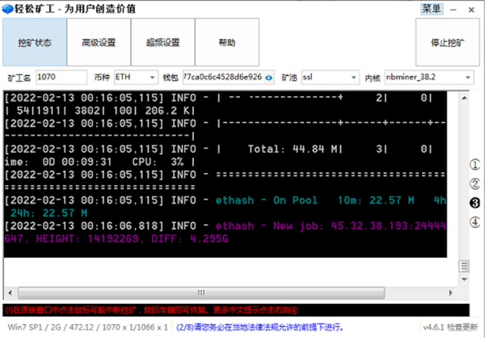Toggle wallet address visibility eye icon
This screenshot has width=485, height=338.
click(269, 78)
